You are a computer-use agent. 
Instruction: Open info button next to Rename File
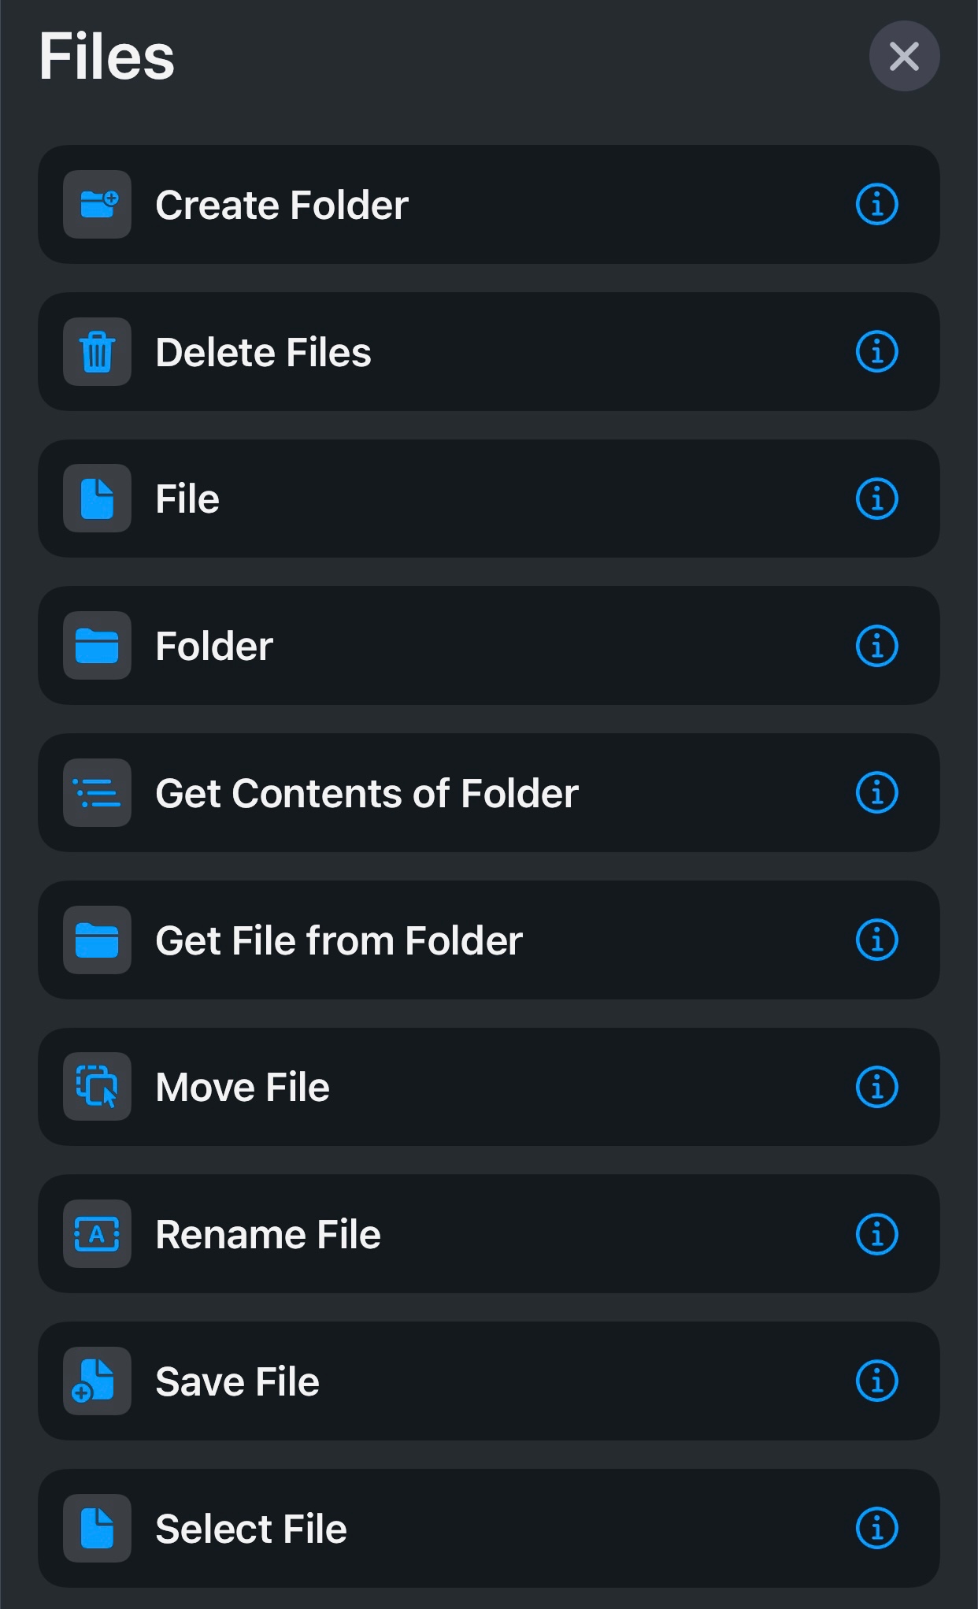(876, 1234)
